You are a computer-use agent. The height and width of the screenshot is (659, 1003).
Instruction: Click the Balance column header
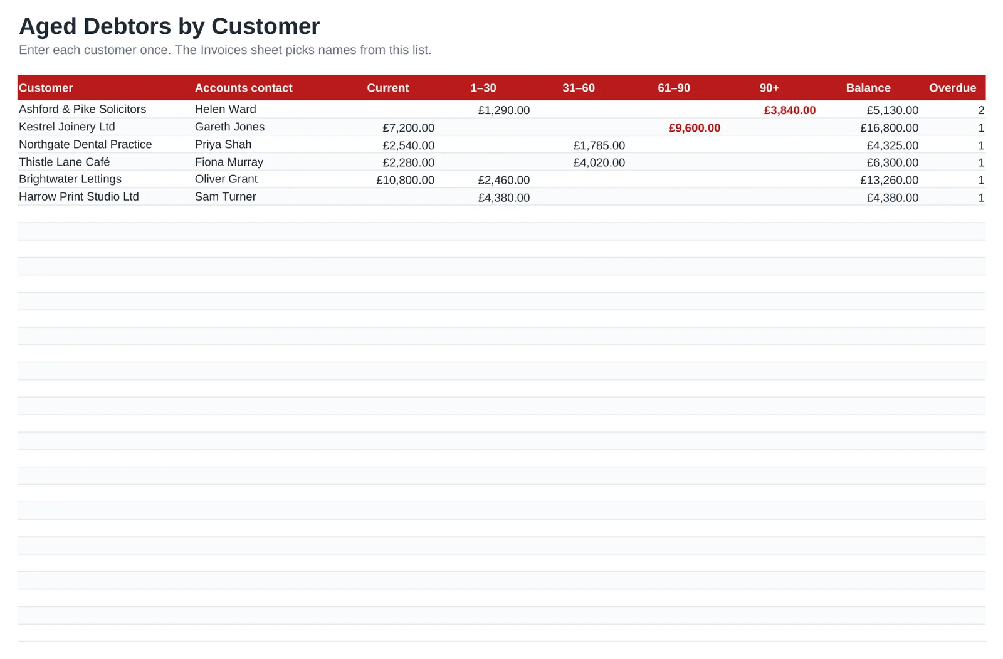pyautogui.click(x=868, y=88)
